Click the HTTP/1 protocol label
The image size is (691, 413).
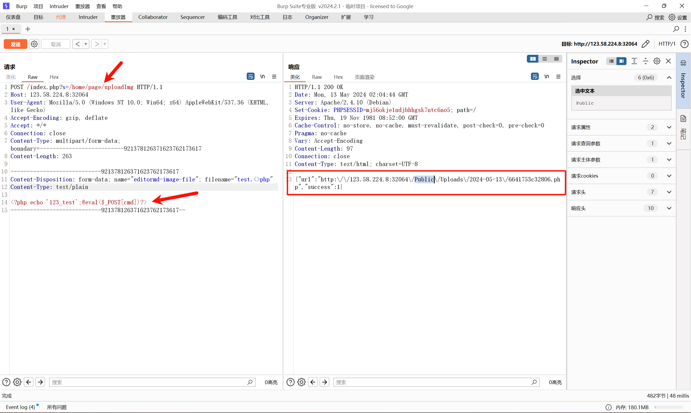(x=667, y=44)
